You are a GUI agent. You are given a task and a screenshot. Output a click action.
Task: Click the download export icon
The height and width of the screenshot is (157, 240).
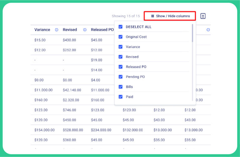[x=203, y=16]
